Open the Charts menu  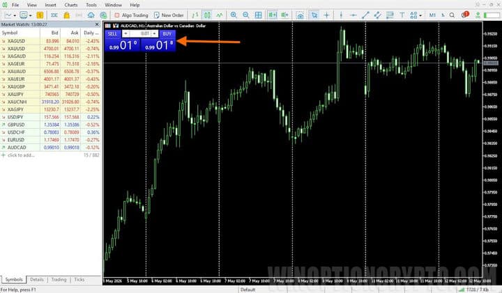pyautogui.click(x=70, y=5)
